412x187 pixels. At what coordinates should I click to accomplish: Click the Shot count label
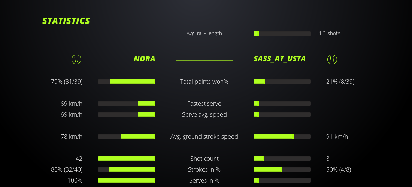point(204,159)
